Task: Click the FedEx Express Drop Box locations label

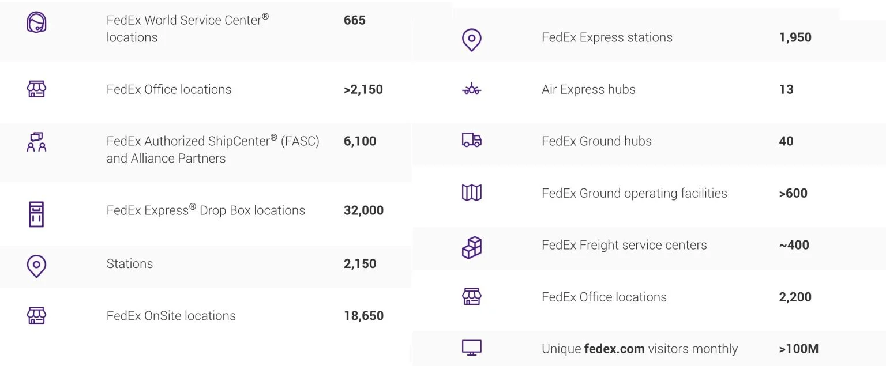Action: click(205, 210)
